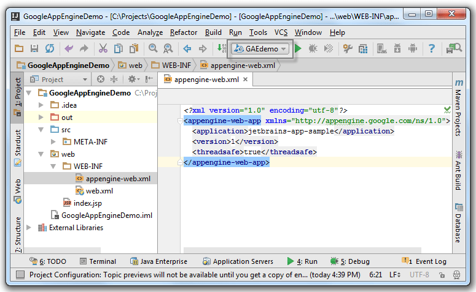Toggle the Maven Projects tool window

(458, 108)
